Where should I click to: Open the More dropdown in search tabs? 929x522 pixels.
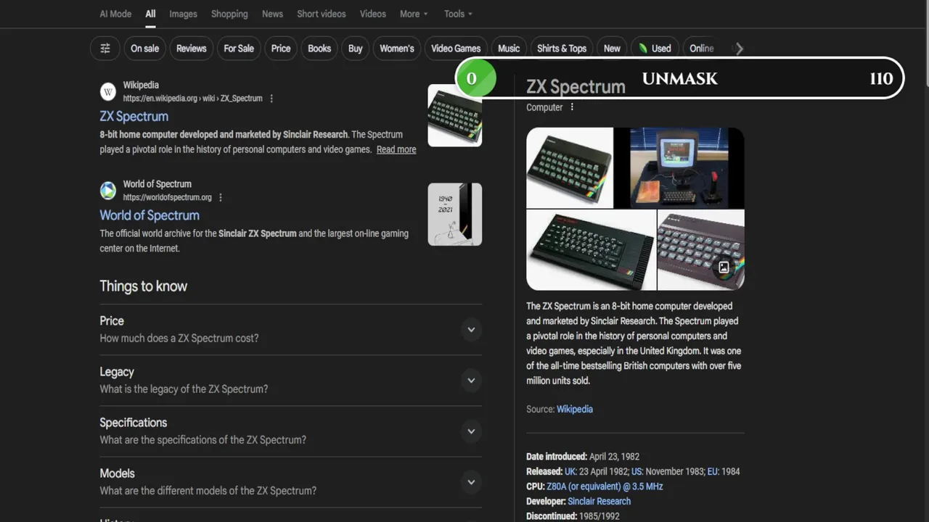(x=414, y=14)
